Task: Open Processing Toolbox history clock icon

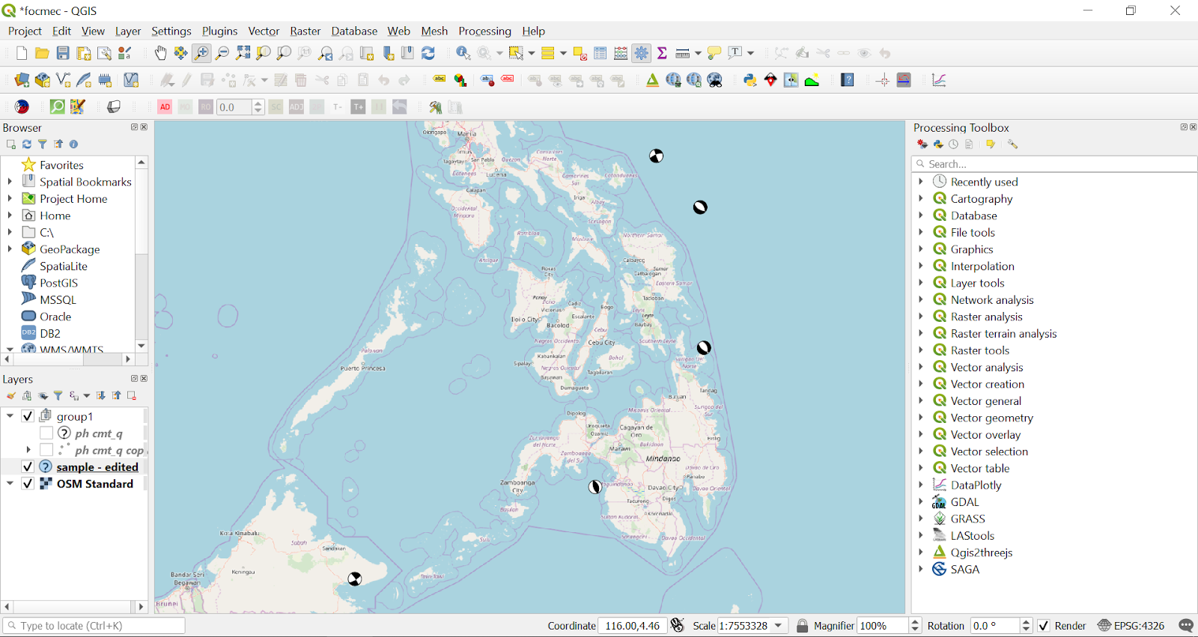Action: point(953,144)
